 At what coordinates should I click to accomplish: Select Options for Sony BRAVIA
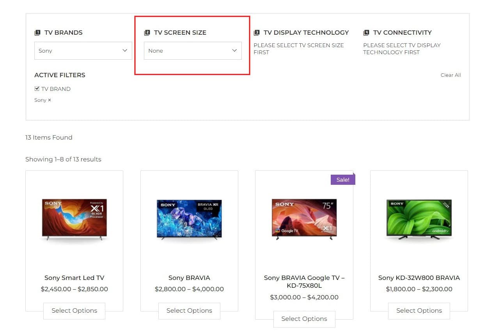pyautogui.click(x=189, y=311)
